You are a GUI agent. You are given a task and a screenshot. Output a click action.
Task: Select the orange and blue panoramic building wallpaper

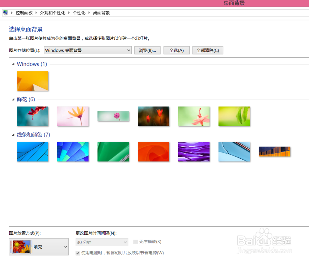pyautogui.click(x=274, y=152)
